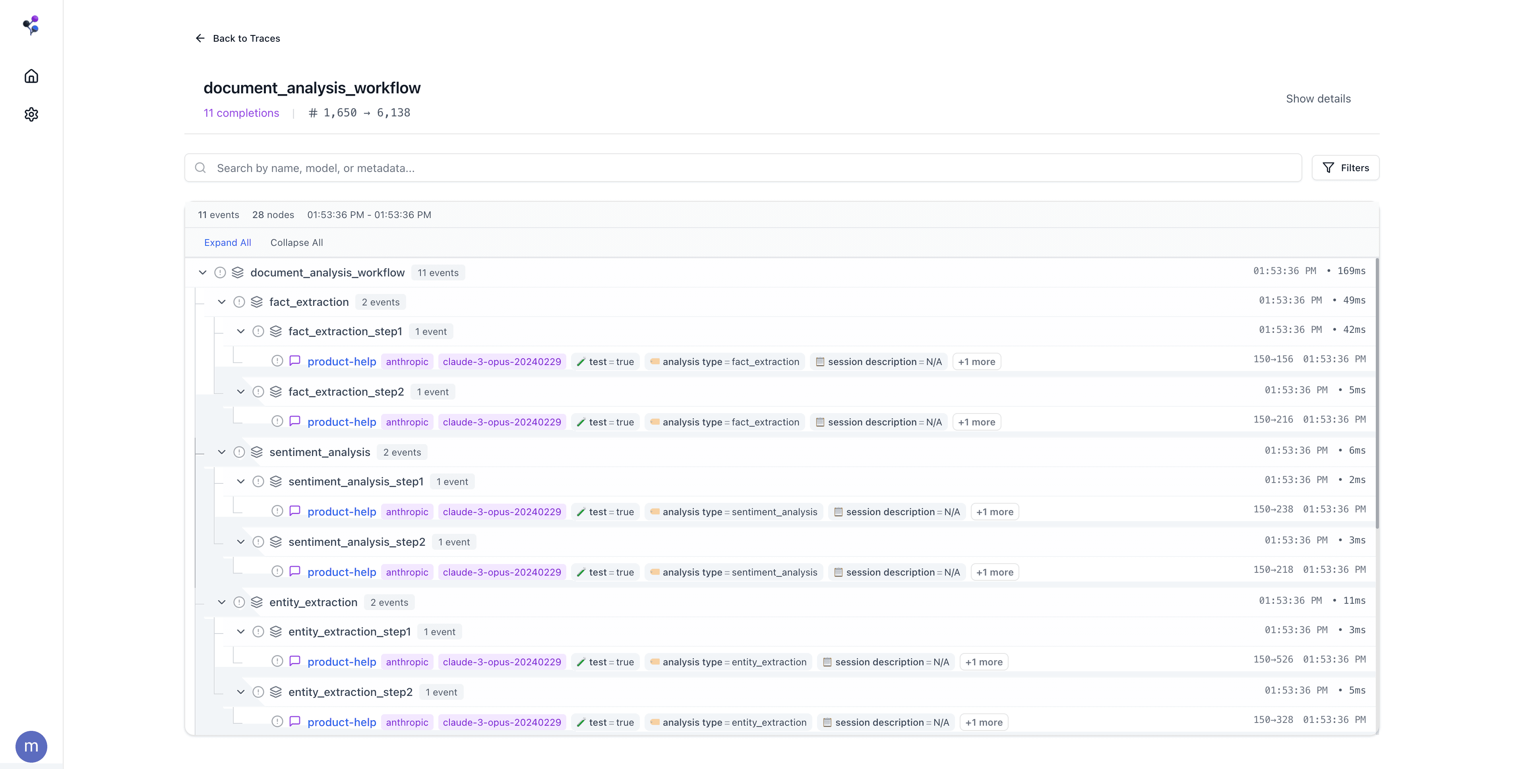This screenshot has width=1526, height=769.
Task: Click the info icon beside sentiment_analysis
Action: 239,452
